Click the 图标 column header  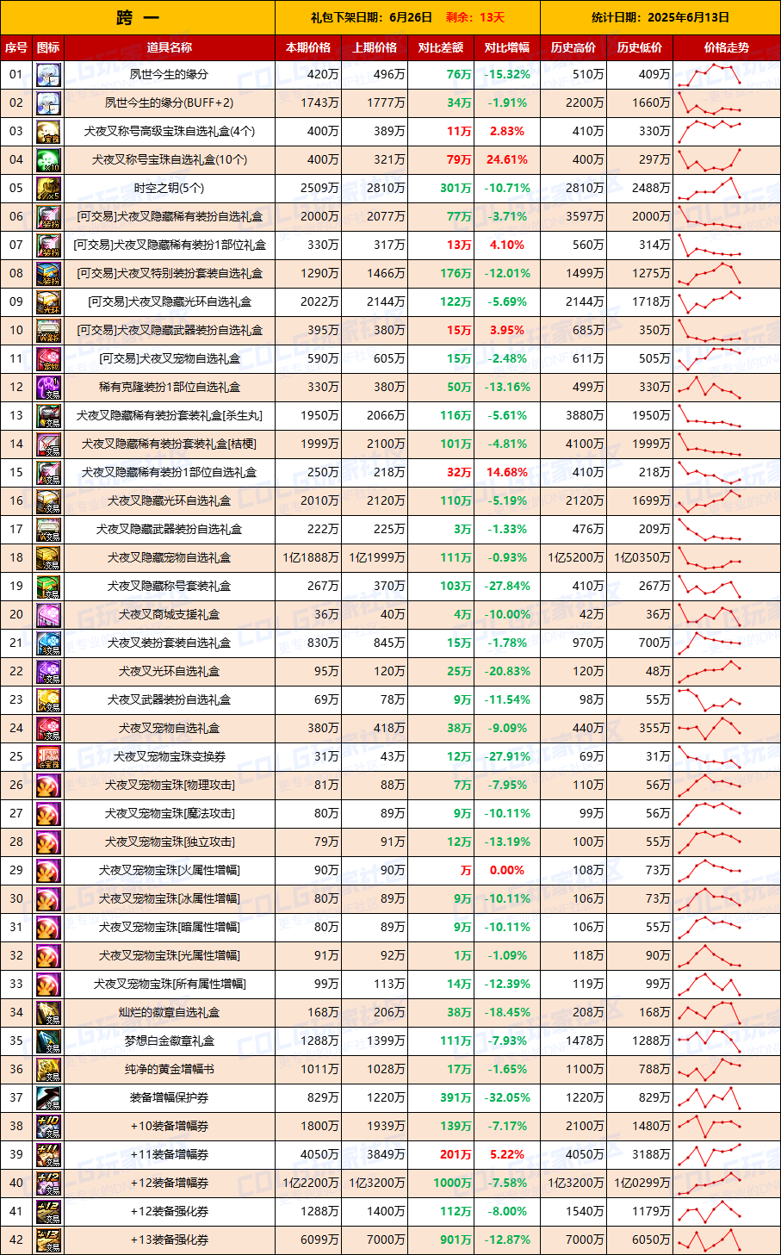click(x=48, y=47)
